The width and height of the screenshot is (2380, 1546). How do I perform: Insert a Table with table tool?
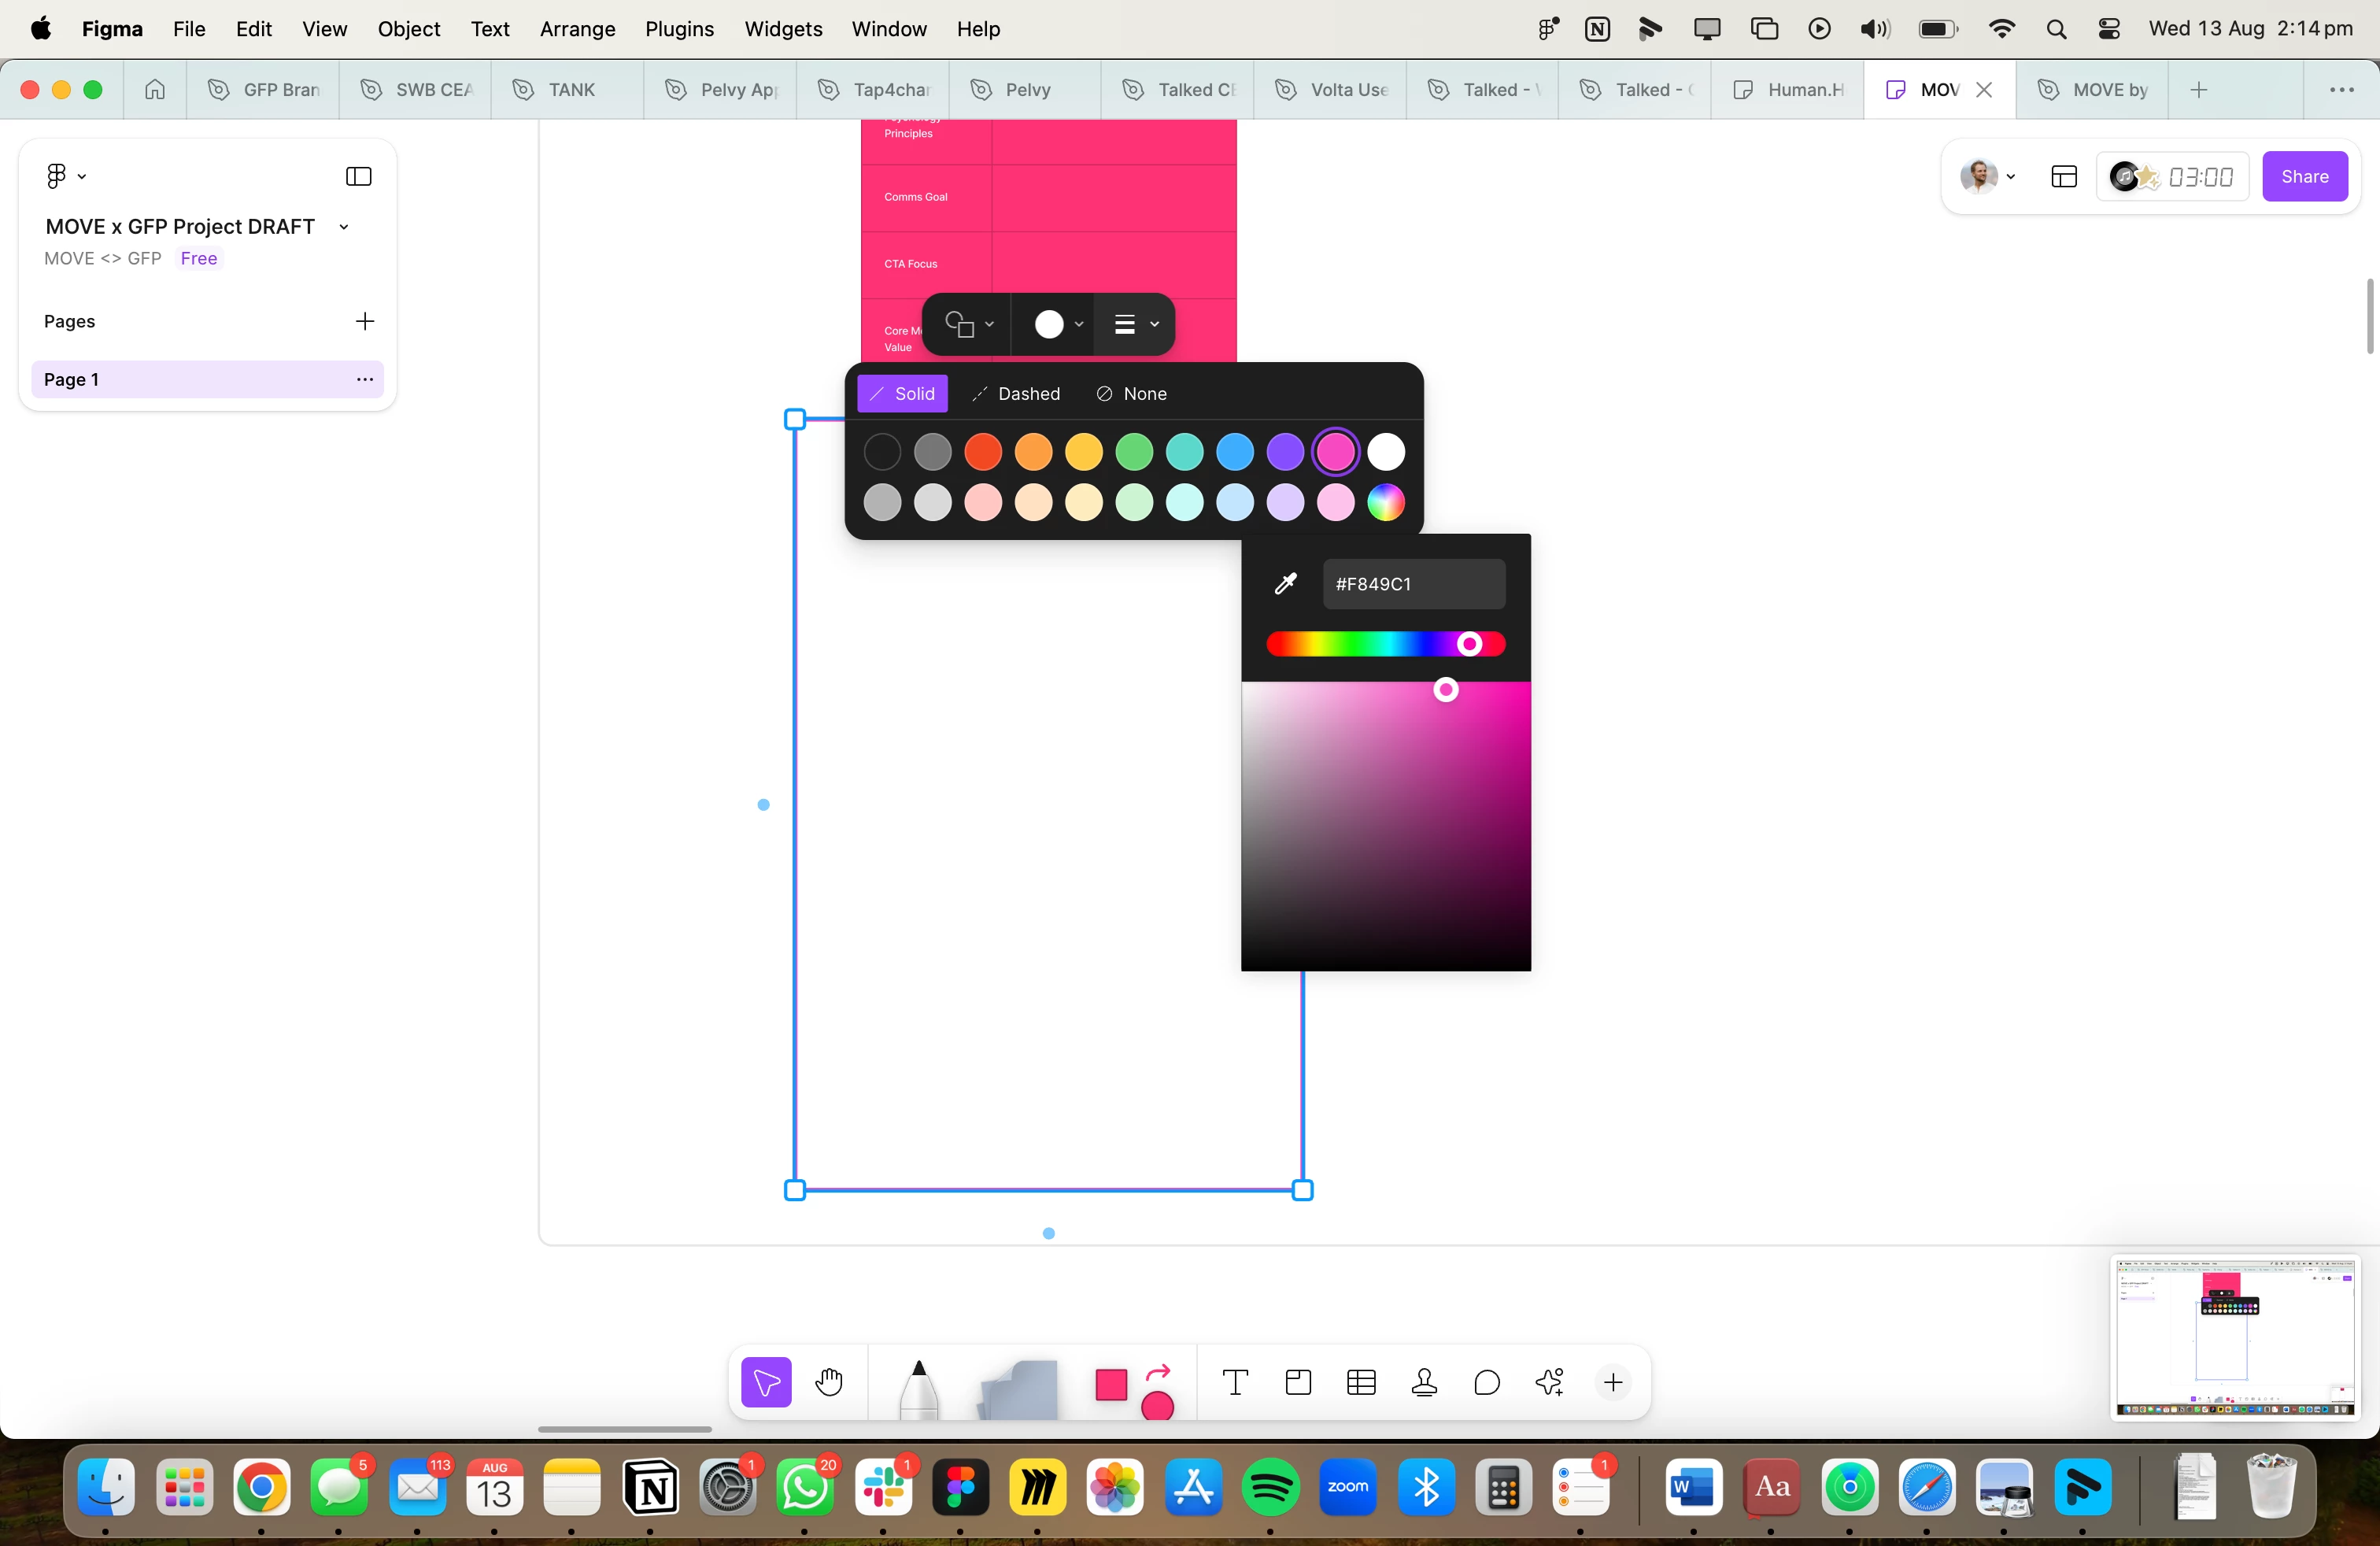click(1361, 1382)
